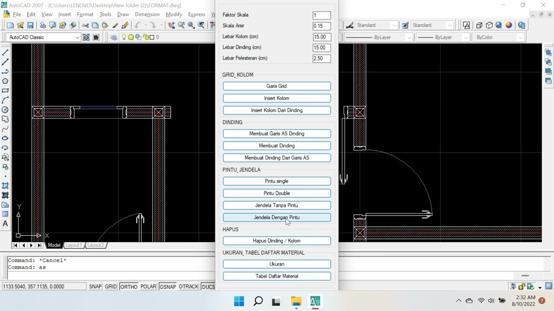Select the Polygon draw tool
Viewport: 554px width, 311px height.
[5, 81]
